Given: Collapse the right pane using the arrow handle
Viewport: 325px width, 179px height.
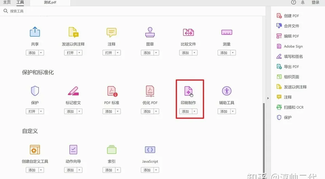Looking at the screenshot, I should click(268, 98).
